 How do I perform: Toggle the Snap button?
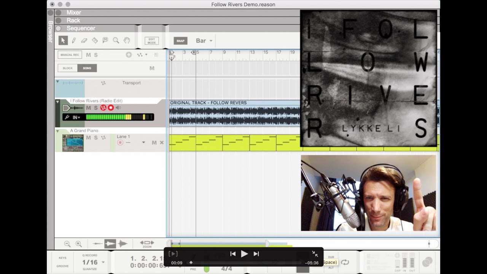click(181, 41)
